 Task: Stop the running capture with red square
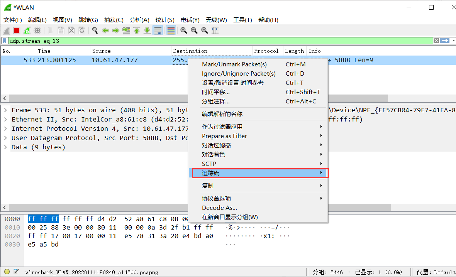[x=17, y=30]
